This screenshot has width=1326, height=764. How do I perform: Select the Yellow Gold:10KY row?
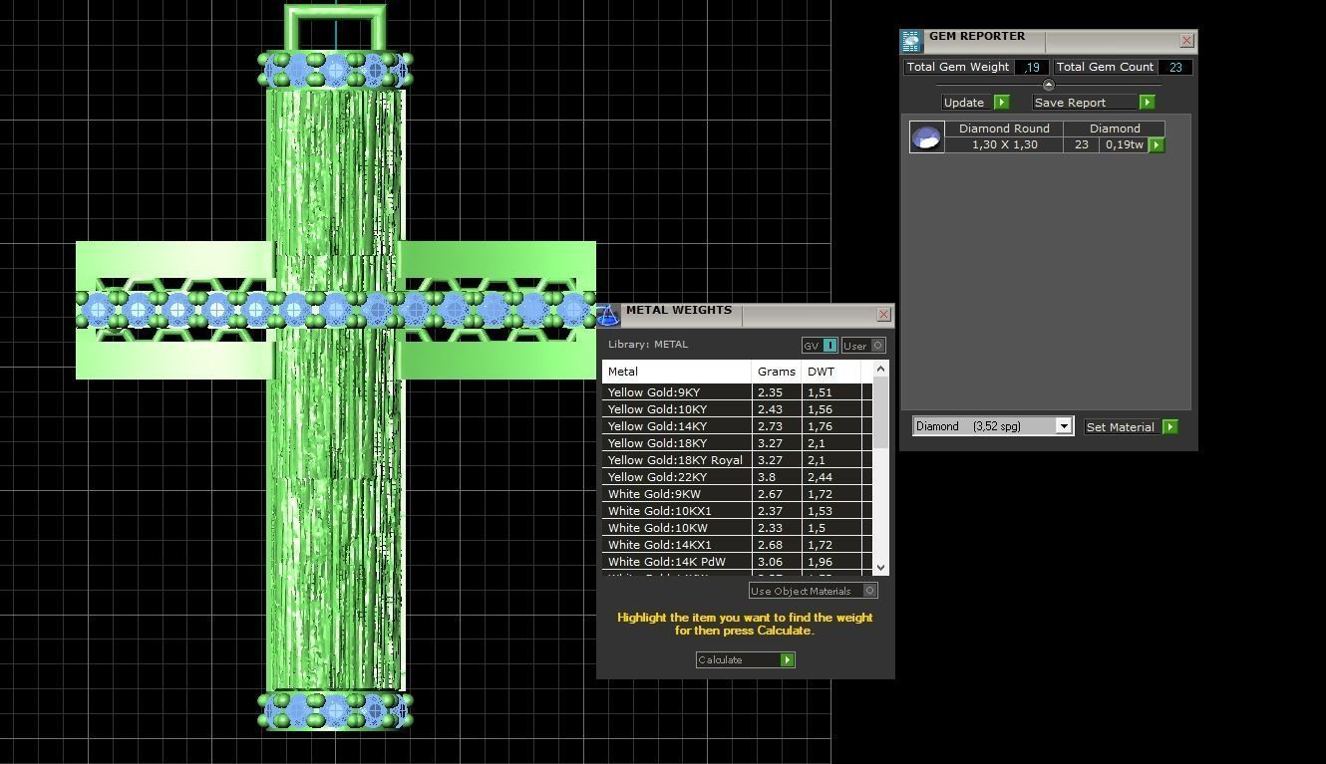tap(737, 409)
